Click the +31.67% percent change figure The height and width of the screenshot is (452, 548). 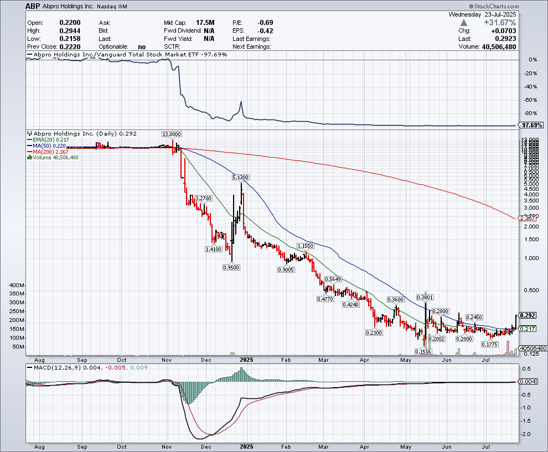tap(500, 23)
